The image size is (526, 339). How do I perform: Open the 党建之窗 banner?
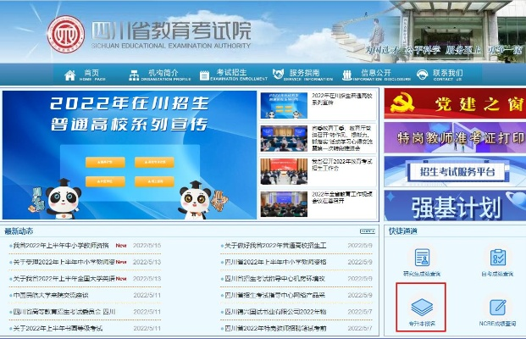[x=454, y=103]
